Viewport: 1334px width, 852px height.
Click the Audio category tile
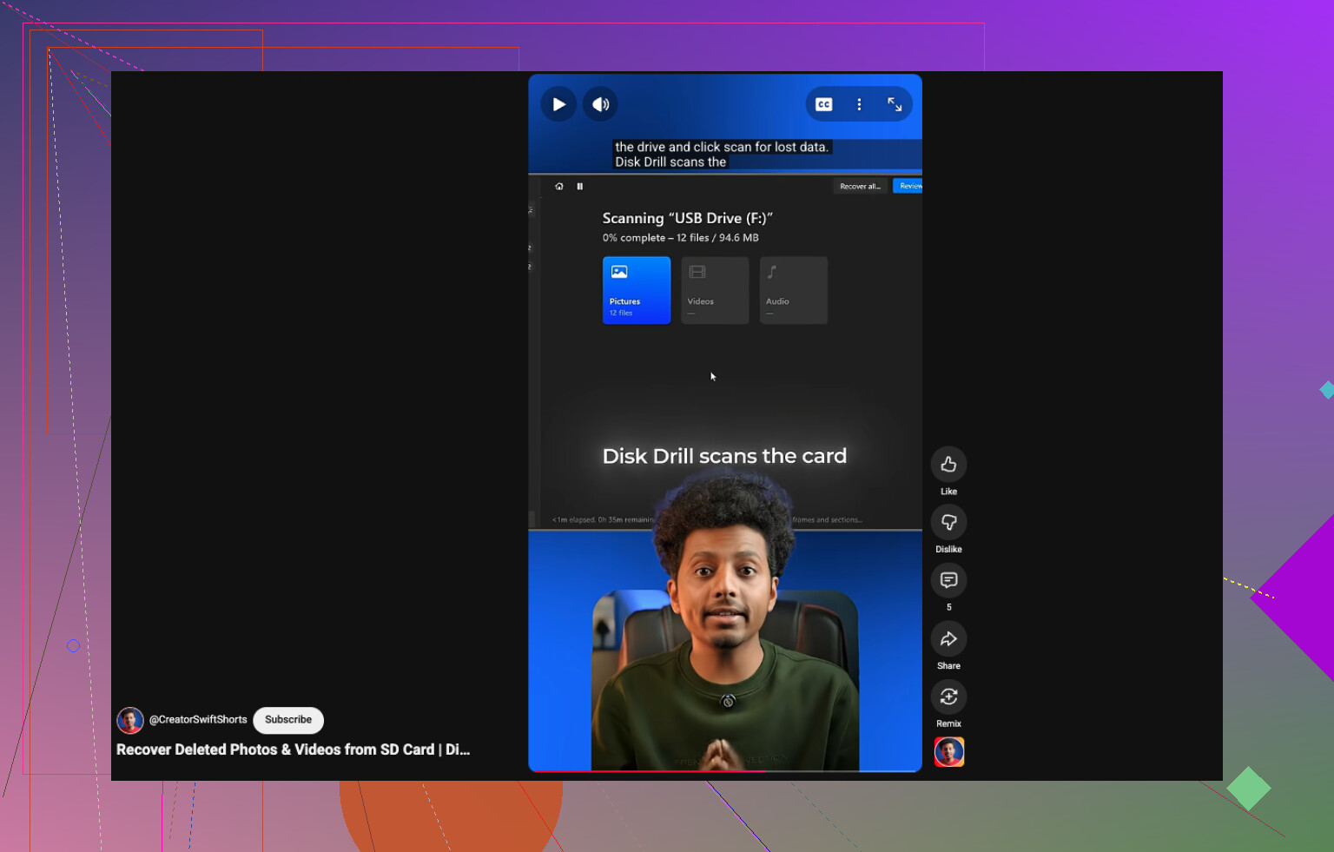(794, 290)
